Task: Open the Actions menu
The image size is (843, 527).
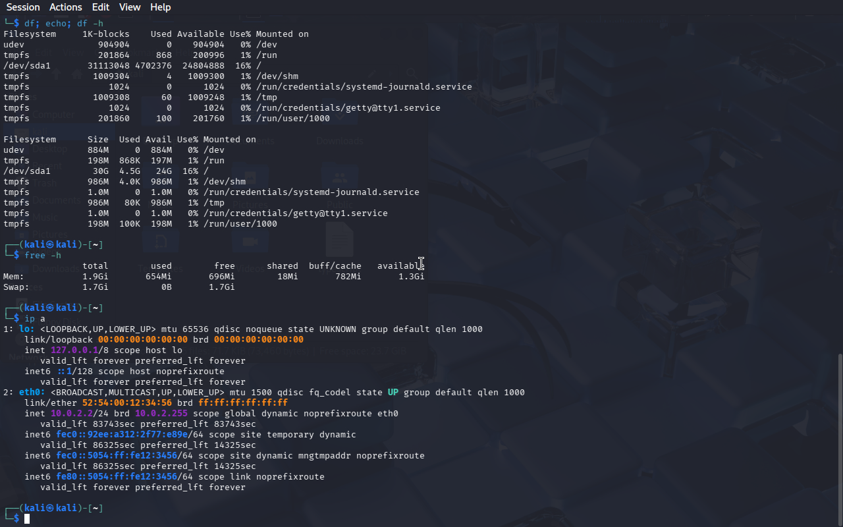Action: pyautogui.click(x=66, y=7)
